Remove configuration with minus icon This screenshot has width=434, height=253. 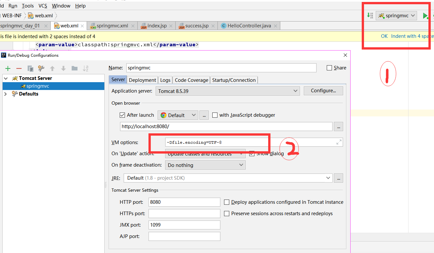click(x=19, y=68)
